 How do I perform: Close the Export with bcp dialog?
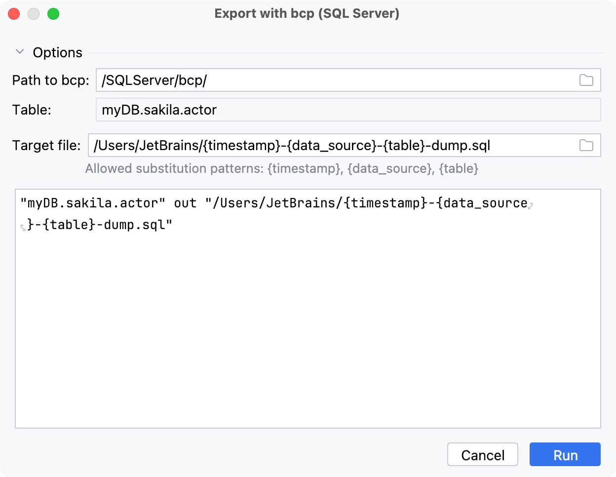[14, 14]
